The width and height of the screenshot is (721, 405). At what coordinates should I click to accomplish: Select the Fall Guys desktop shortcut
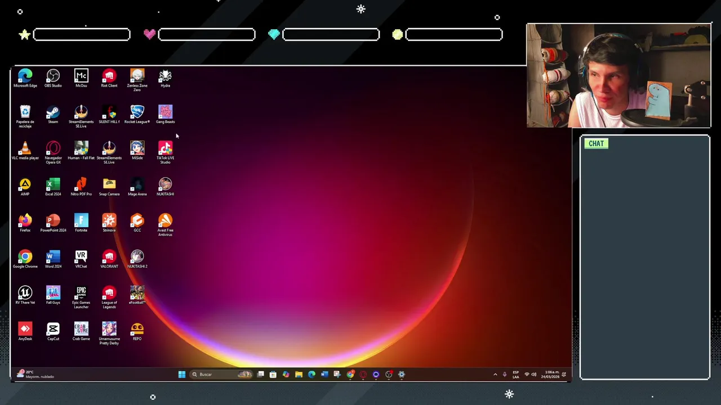coord(53,295)
